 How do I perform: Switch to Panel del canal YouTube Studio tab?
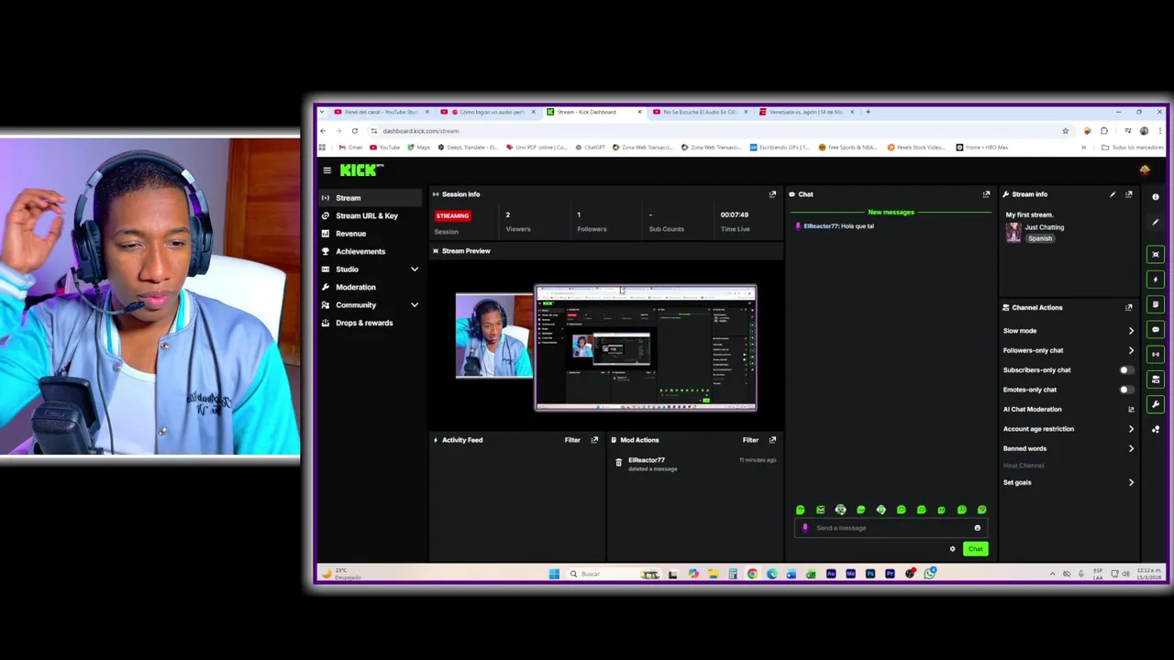coord(381,112)
